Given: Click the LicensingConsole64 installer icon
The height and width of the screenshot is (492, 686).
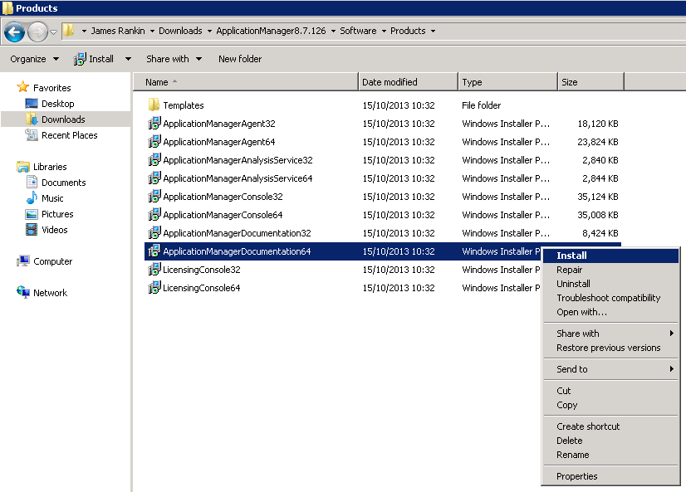Looking at the screenshot, I should pyautogui.click(x=154, y=288).
